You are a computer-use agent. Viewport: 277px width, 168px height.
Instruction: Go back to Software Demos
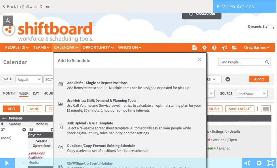point(27,7)
